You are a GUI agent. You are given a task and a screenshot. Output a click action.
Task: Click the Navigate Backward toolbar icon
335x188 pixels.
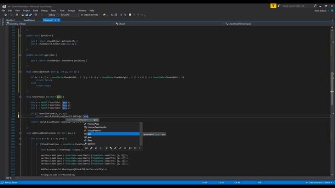(6, 15)
